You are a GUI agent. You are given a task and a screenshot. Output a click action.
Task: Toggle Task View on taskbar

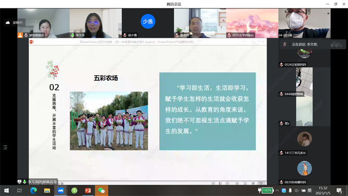coord(19,191)
